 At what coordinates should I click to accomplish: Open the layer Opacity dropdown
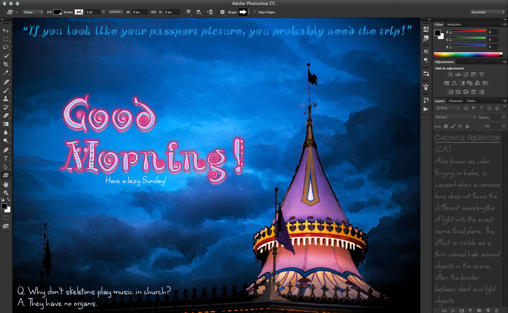tap(503, 117)
